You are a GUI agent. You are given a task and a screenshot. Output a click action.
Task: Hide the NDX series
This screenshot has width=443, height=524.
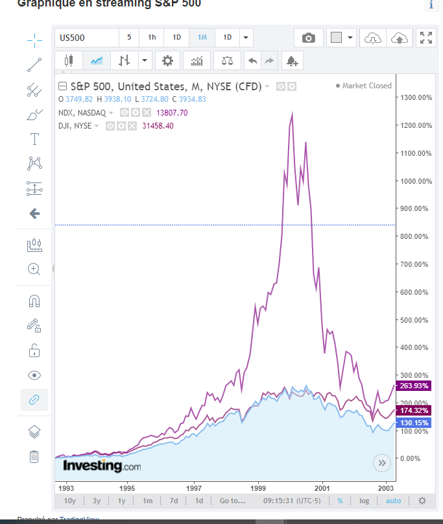(x=125, y=112)
